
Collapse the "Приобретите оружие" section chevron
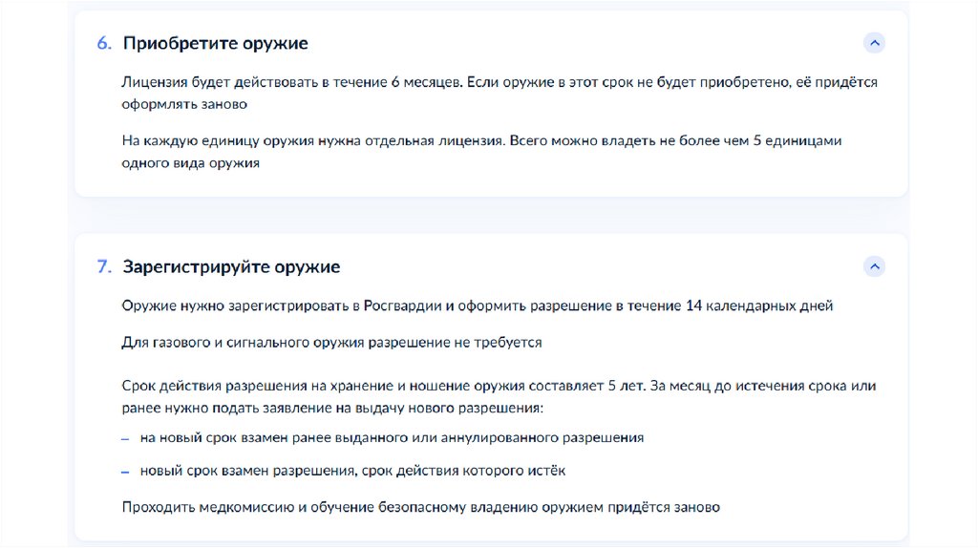pyautogui.click(x=874, y=43)
